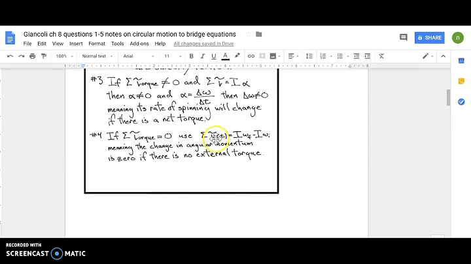
Task: Apply a bulleted list
Action: [x=340, y=56]
